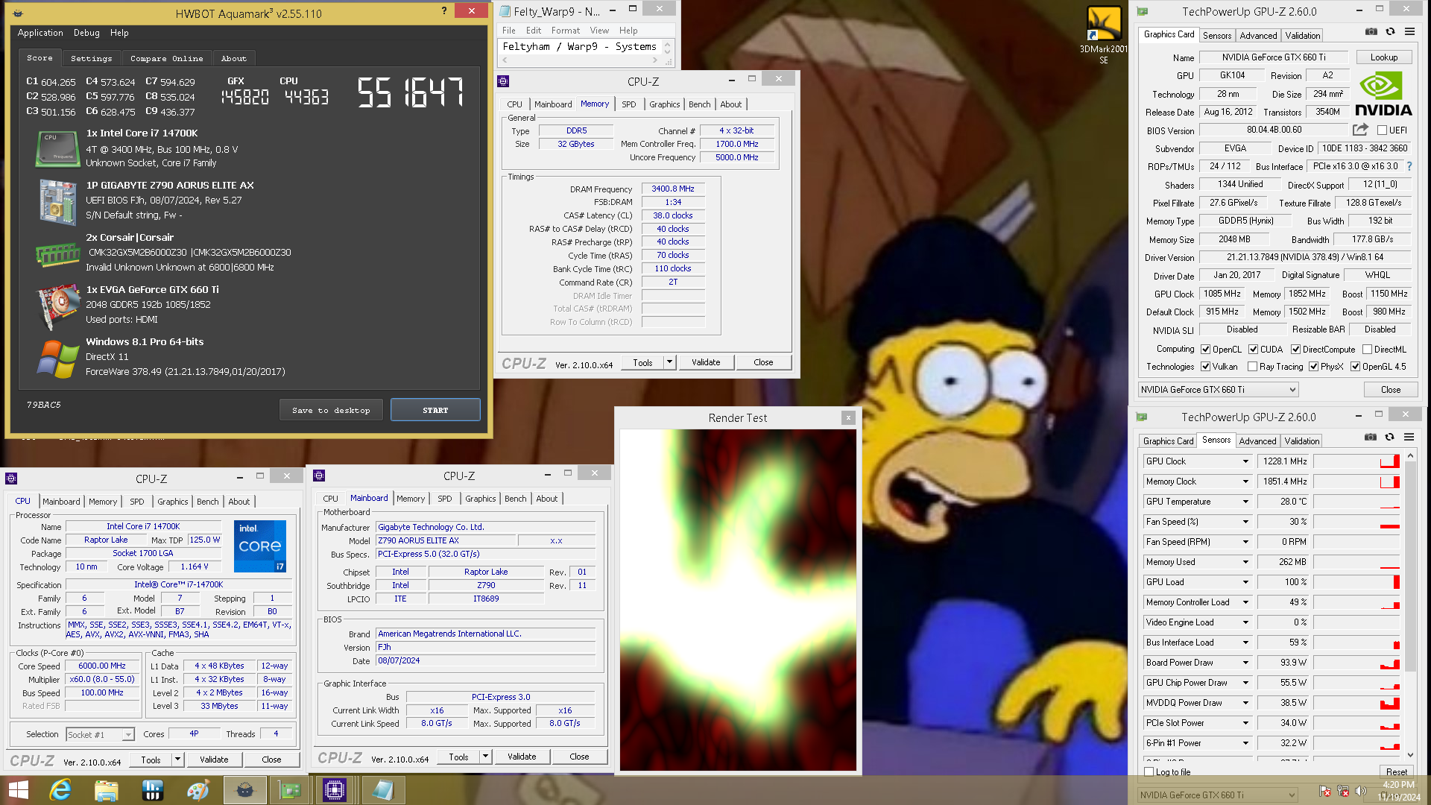1431x805 pixels.
Task: Open hamburger menu in GPU-Z Sensors window
Action: (x=1409, y=438)
